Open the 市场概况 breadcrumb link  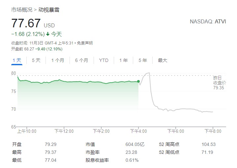[x=22, y=10]
